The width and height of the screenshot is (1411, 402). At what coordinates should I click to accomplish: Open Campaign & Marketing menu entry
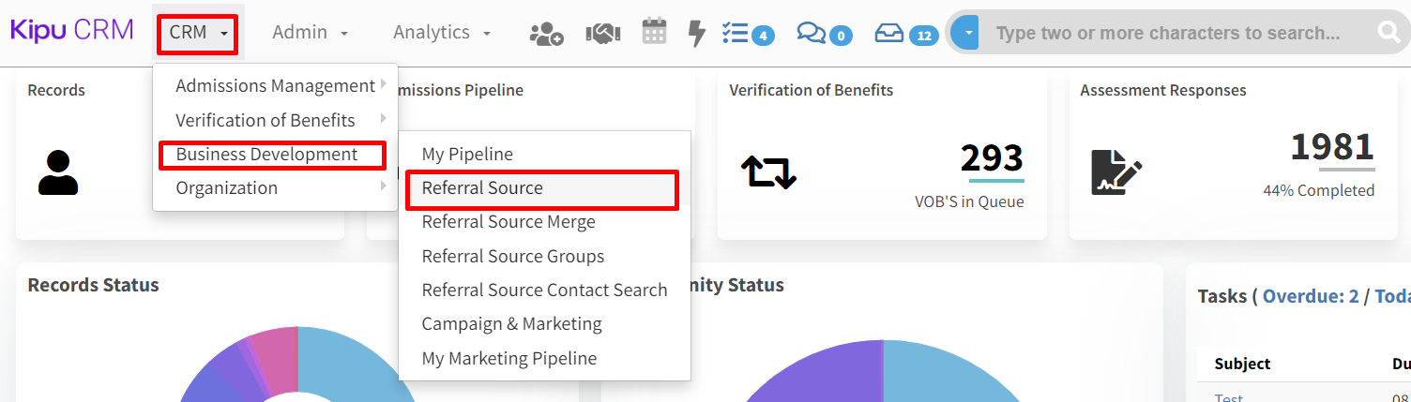(511, 323)
